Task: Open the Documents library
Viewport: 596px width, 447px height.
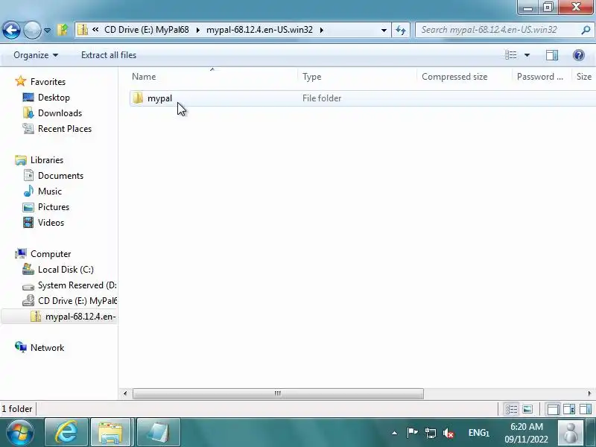Action: pos(60,176)
